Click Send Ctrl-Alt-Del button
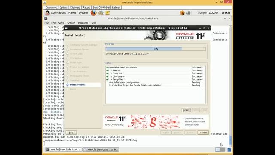 [x=101, y=8]
